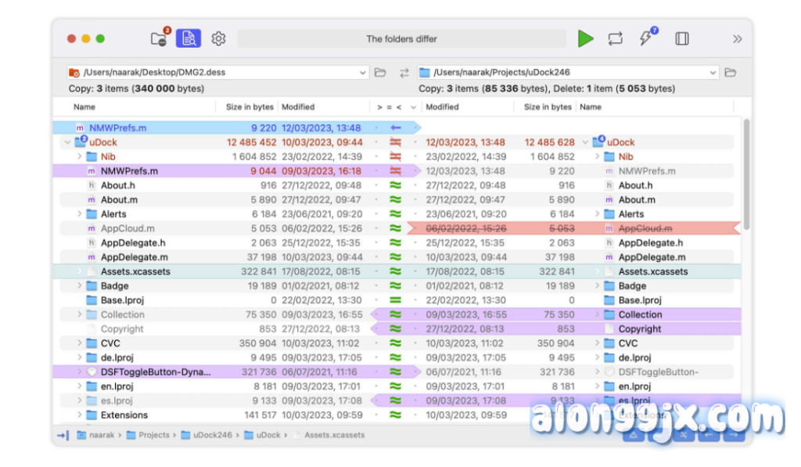Screen dimensions: 801x467
Task: Sort by left Modified column header
Action: pos(298,107)
